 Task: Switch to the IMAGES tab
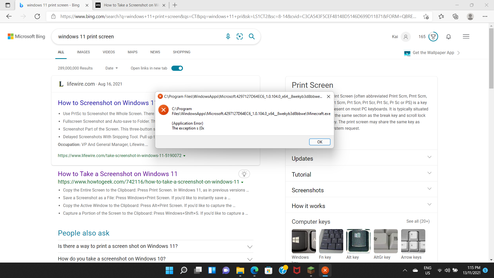coord(83,52)
